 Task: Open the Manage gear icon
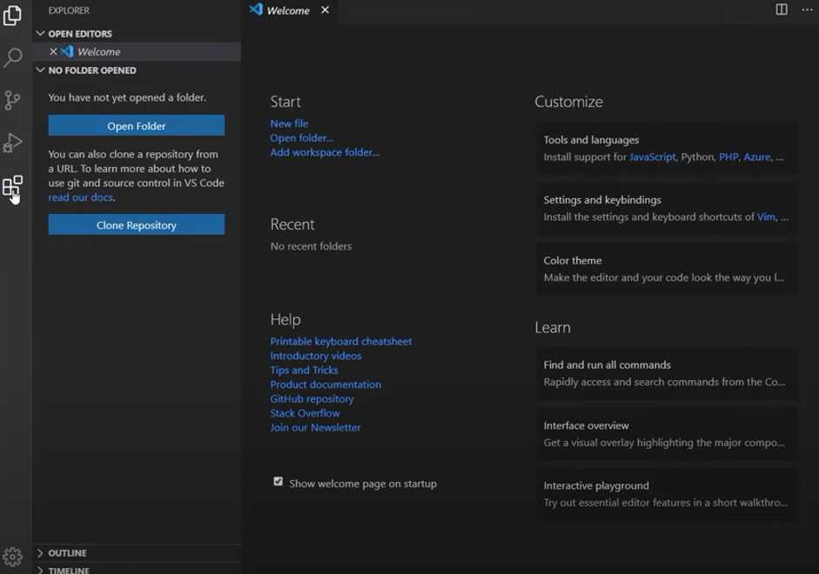click(x=12, y=557)
